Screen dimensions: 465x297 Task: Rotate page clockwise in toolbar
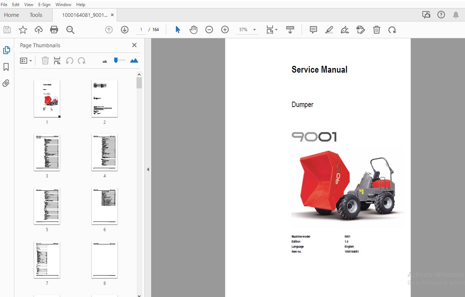(392, 30)
